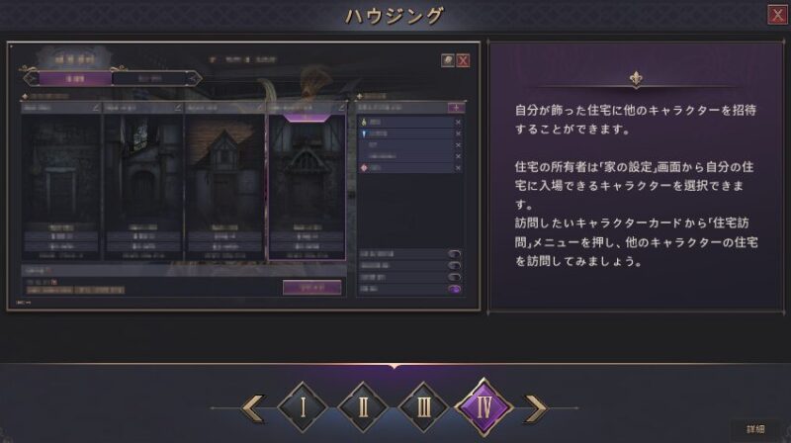This screenshot has width=791, height=443.
Task: Click the purple confirm button under houses
Action: point(311,287)
